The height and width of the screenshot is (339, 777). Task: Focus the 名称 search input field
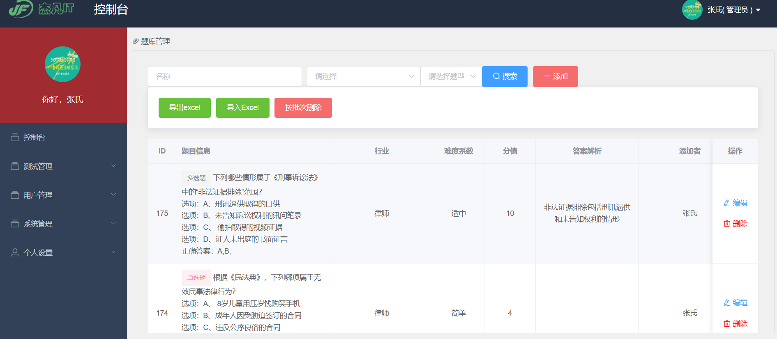coord(225,76)
